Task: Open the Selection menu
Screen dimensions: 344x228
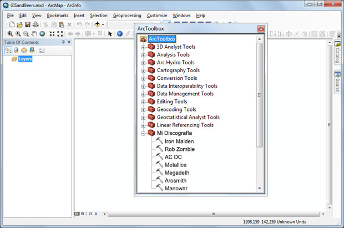Action: tap(99, 16)
